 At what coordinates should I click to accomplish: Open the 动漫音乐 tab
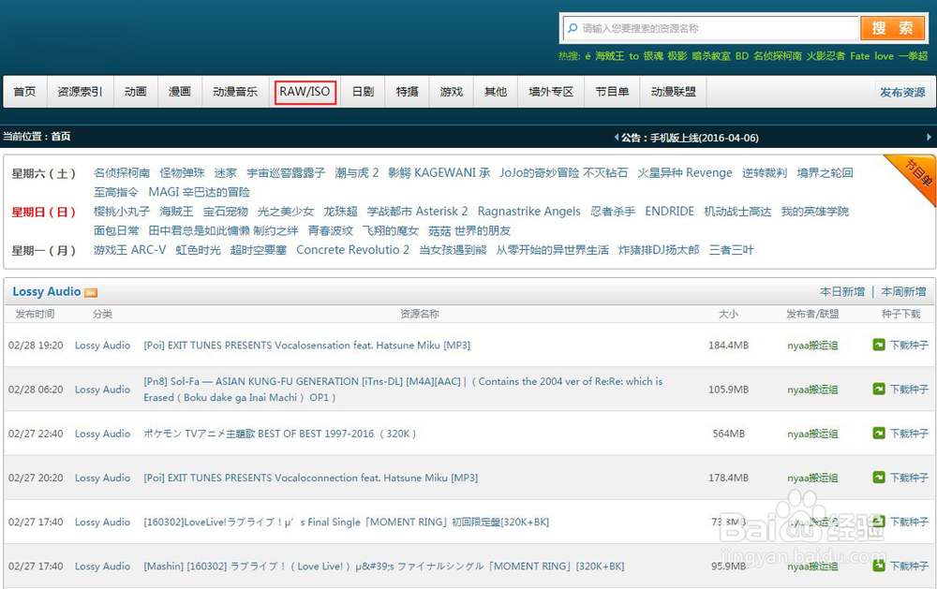pyautogui.click(x=235, y=92)
